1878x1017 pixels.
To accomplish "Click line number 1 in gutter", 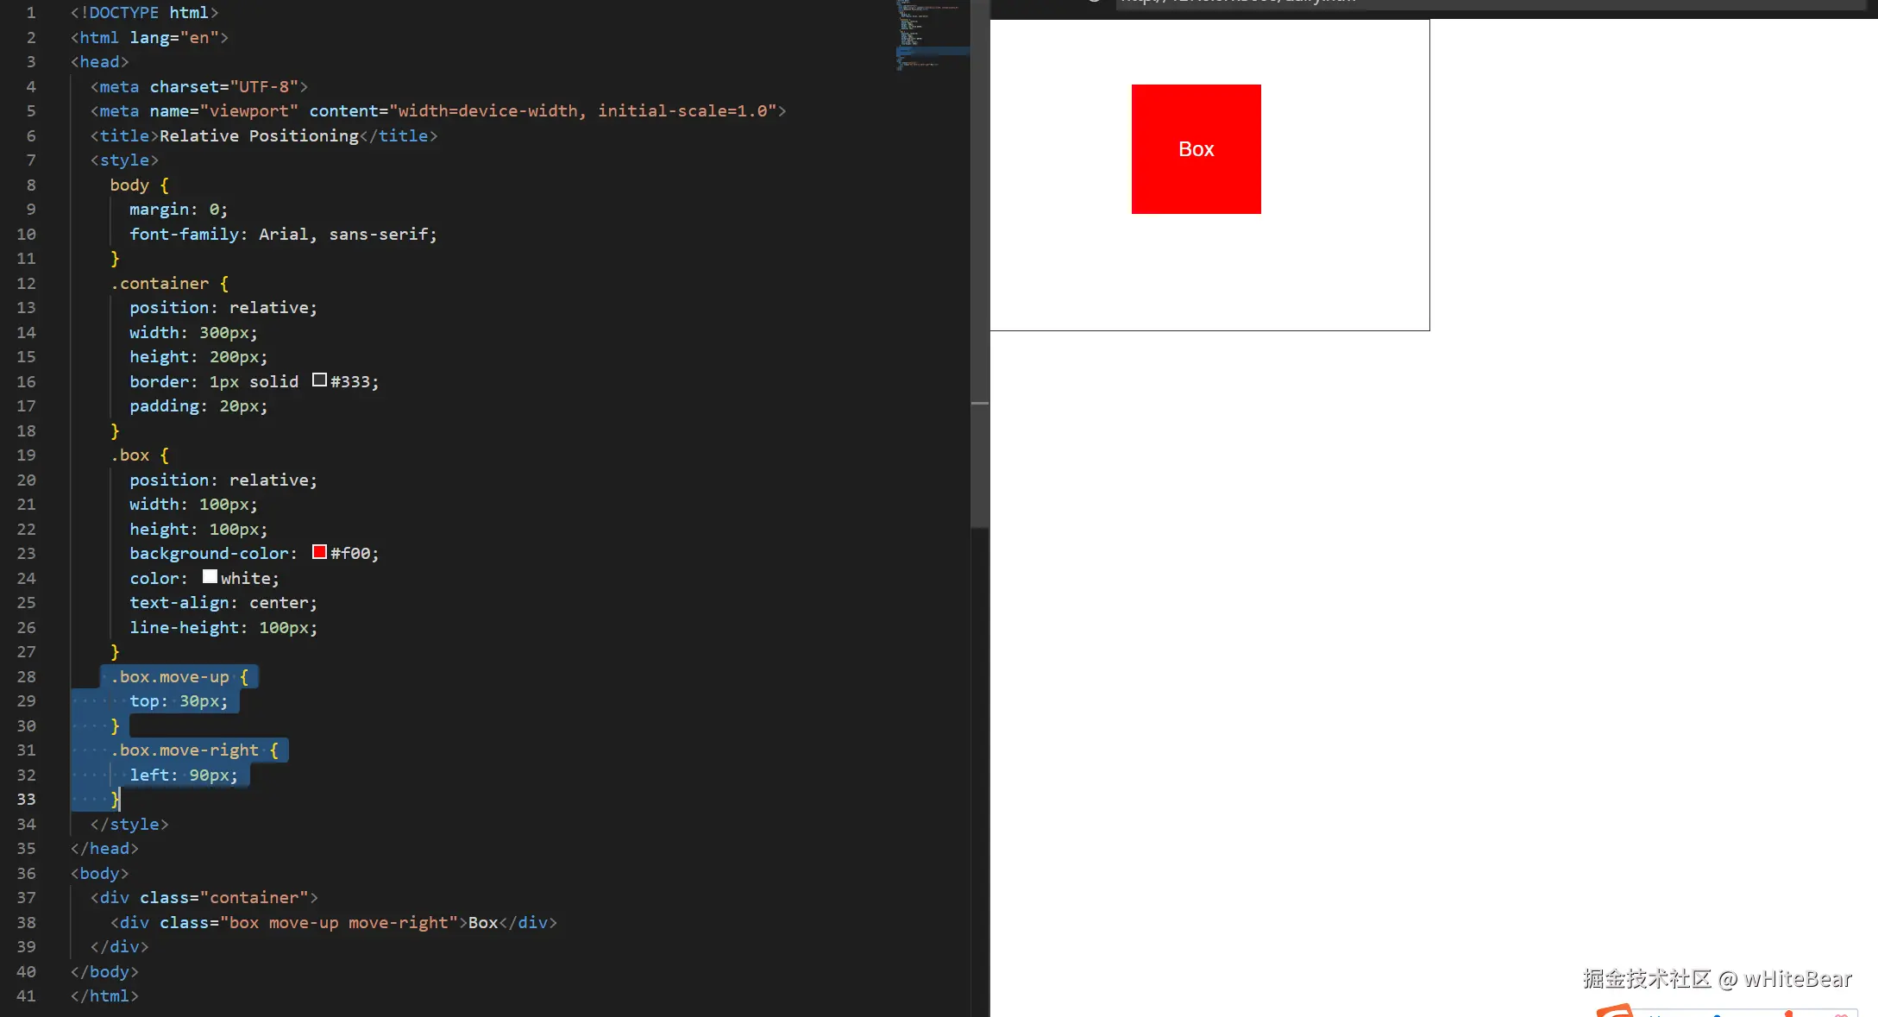I will pos(31,13).
